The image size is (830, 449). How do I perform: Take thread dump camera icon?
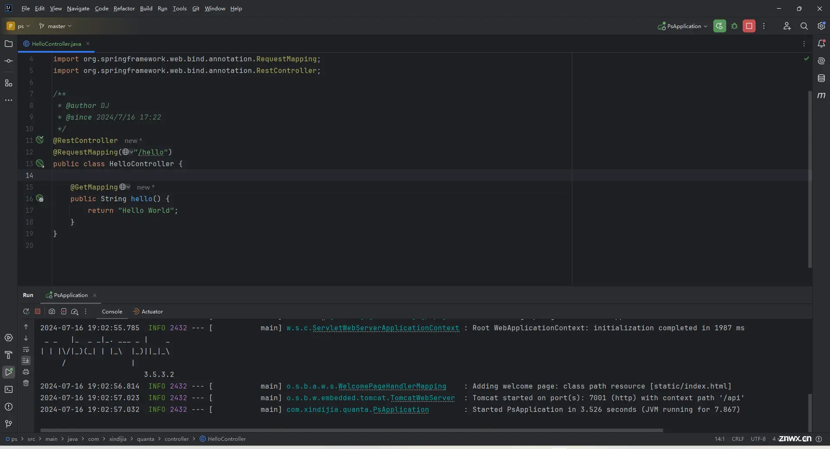[x=52, y=311]
